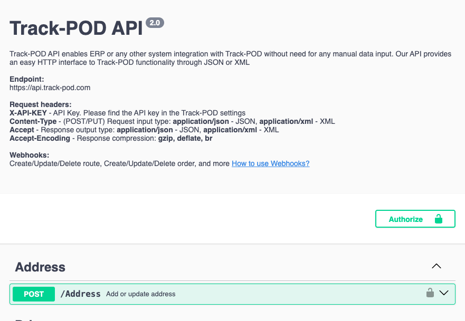Click the Address section heading
This screenshot has width=465, height=321.
click(x=40, y=267)
